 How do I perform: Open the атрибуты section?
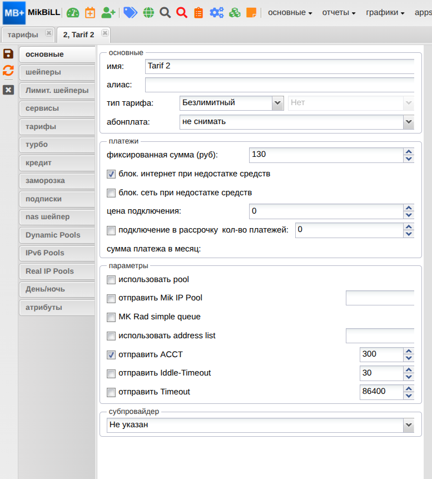click(57, 308)
